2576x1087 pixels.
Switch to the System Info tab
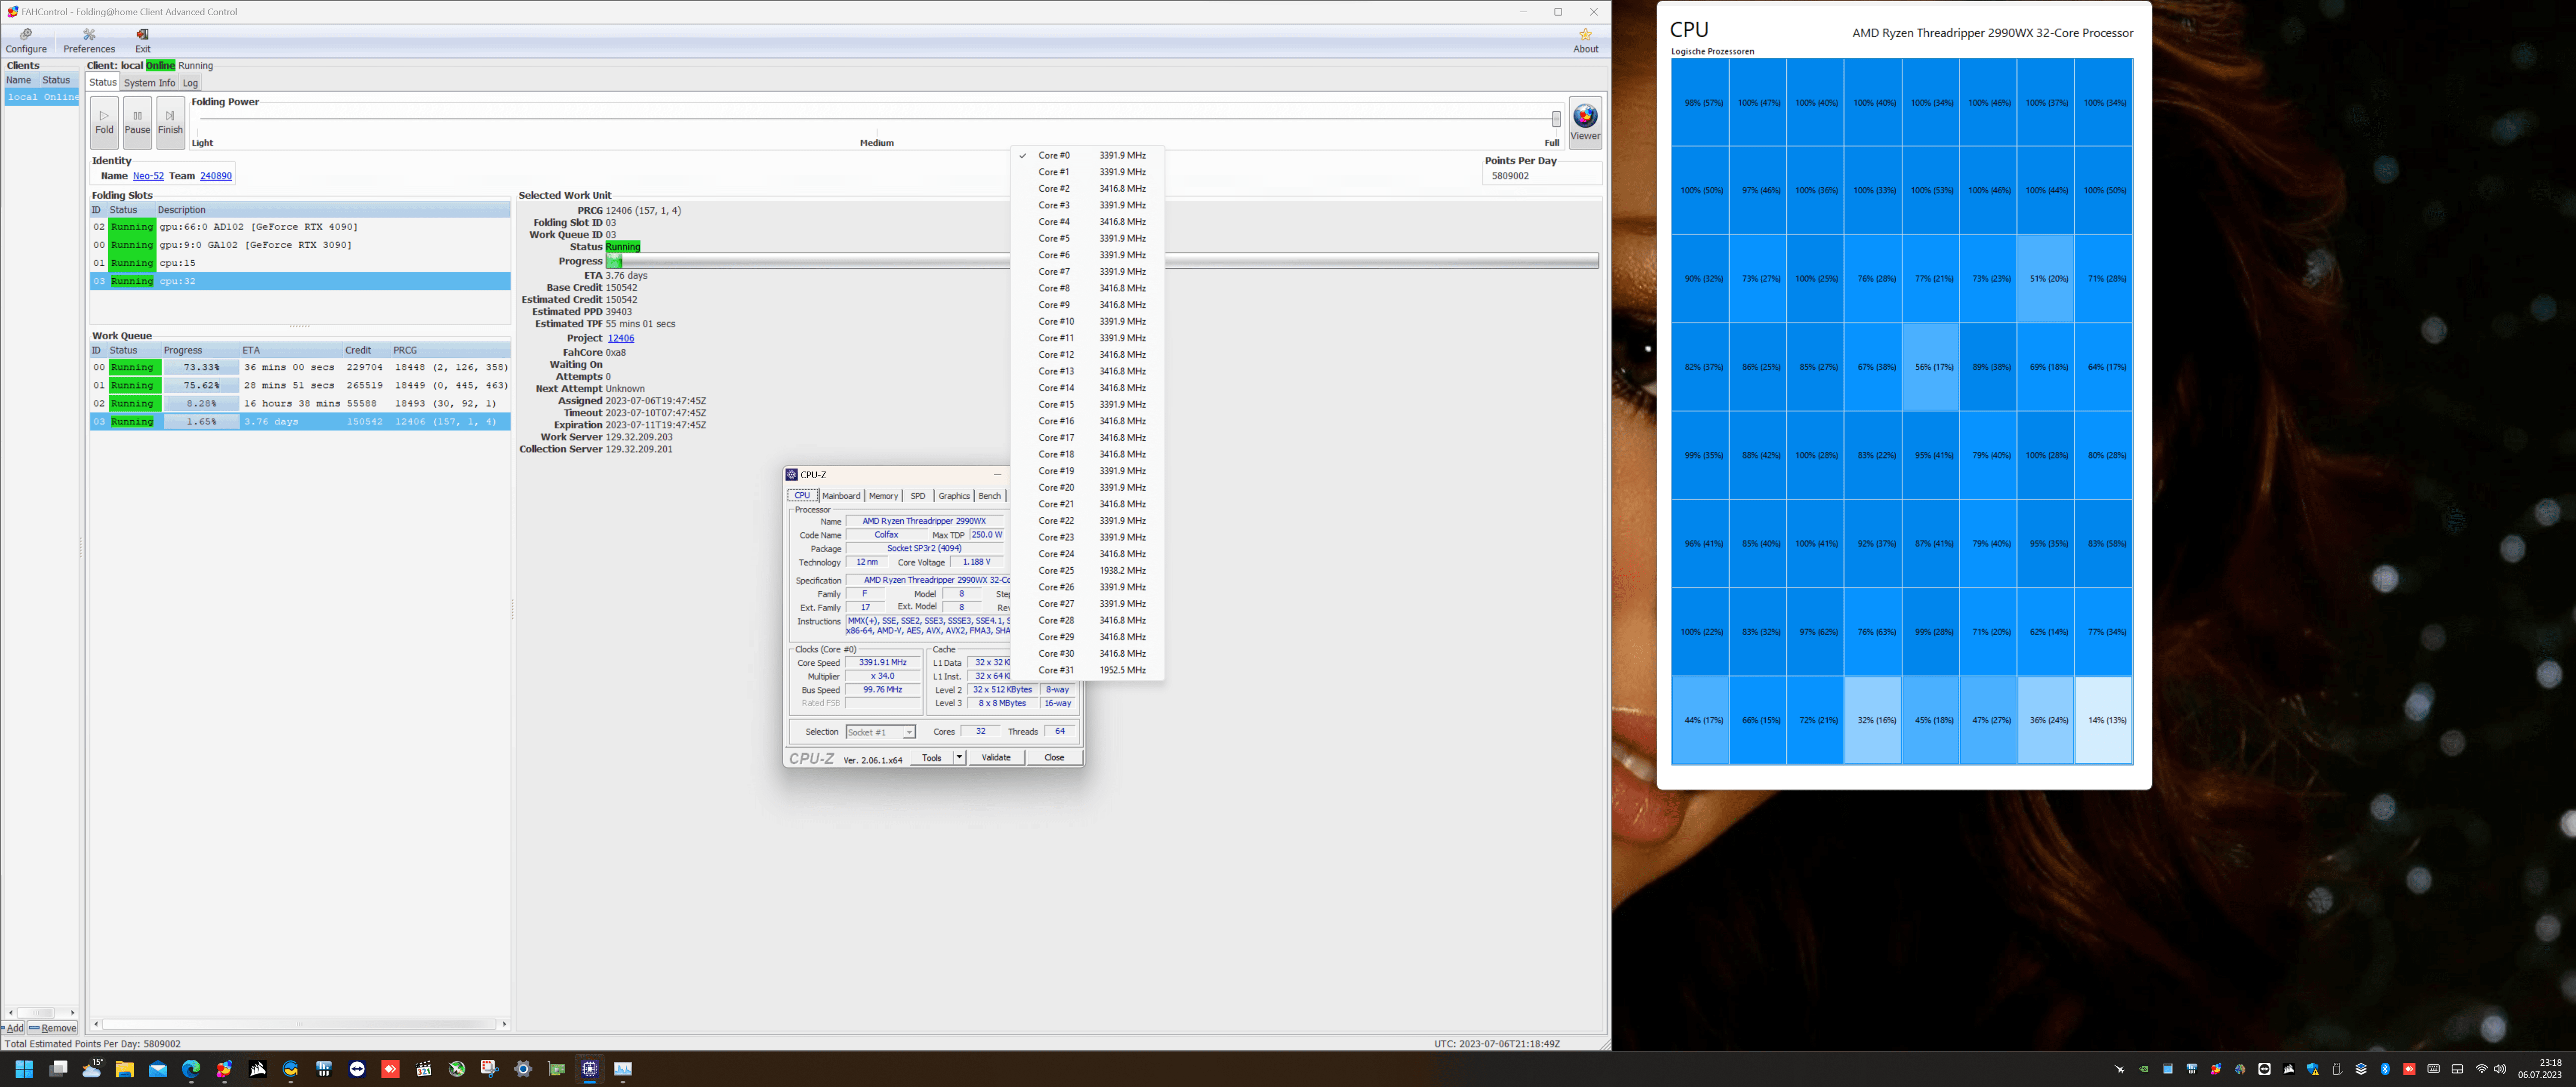pos(149,83)
